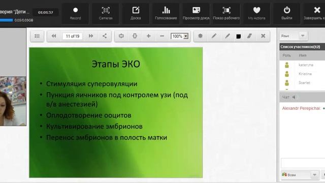This screenshot has height=183, width=325.
Task: Open the Cameras panel
Action: pos(106,14)
